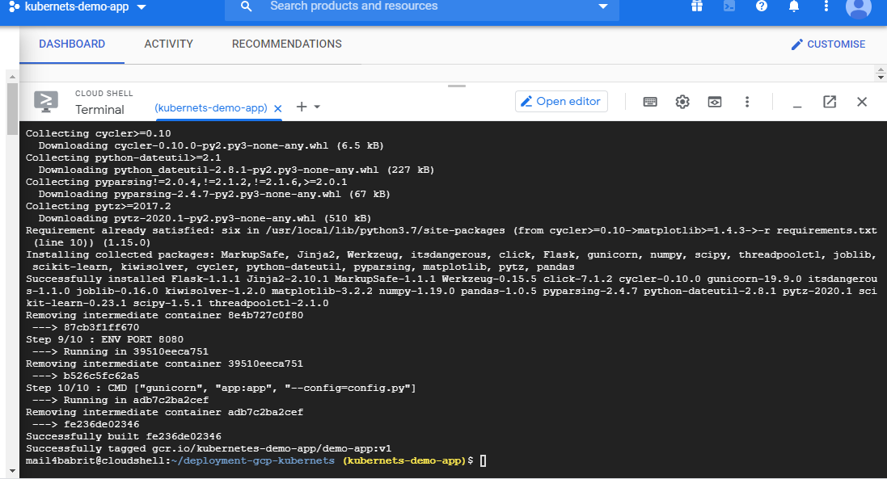Close the (kubernets-demo-app) terminal tab
This screenshot has width=887, height=479.
coord(278,108)
